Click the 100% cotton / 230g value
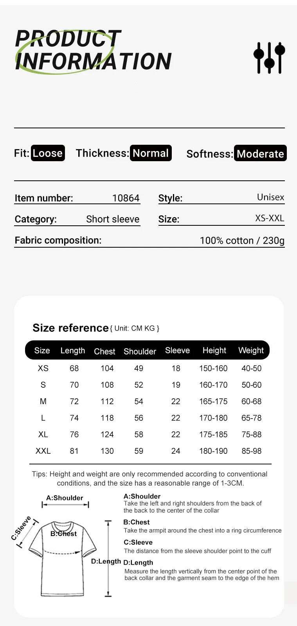The width and height of the screenshot is (297, 626). coord(242,240)
